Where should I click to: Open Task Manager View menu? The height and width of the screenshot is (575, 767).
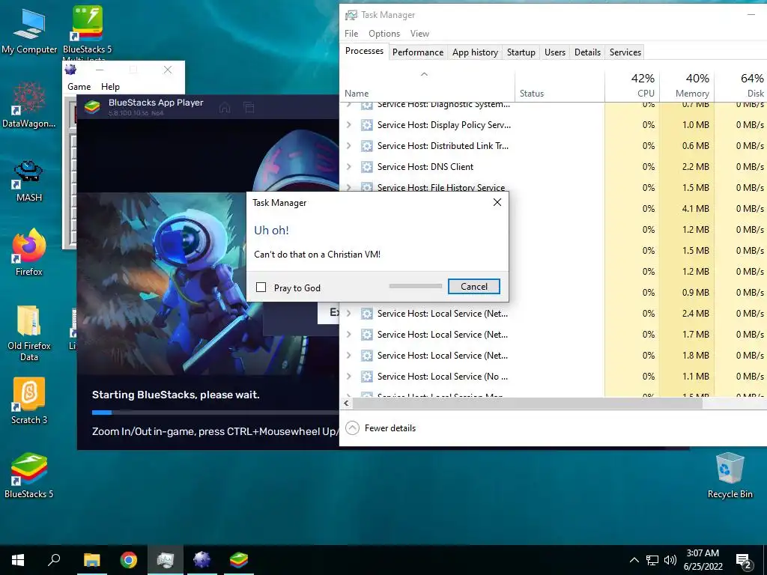(x=419, y=33)
